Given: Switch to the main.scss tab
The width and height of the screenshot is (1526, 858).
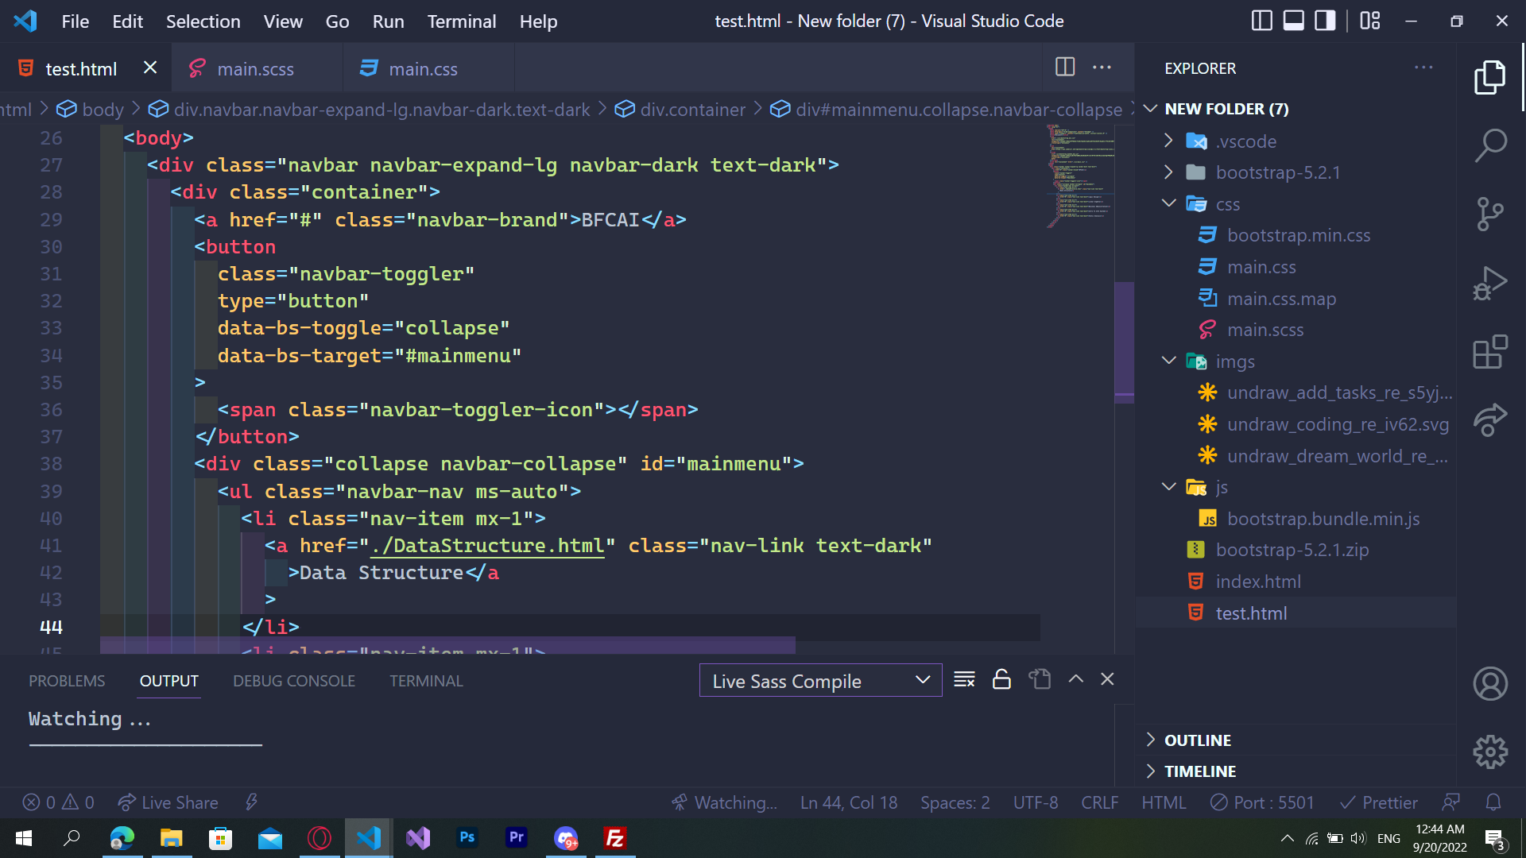Looking at the screenshot, I should 255,69.
